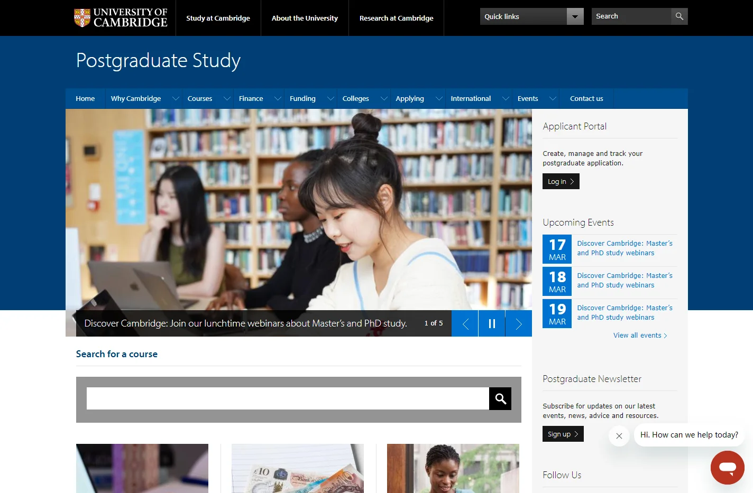Expand the International submenu chevron
The width and height of the screenshot is (753, 493).
tap(506, 98)
